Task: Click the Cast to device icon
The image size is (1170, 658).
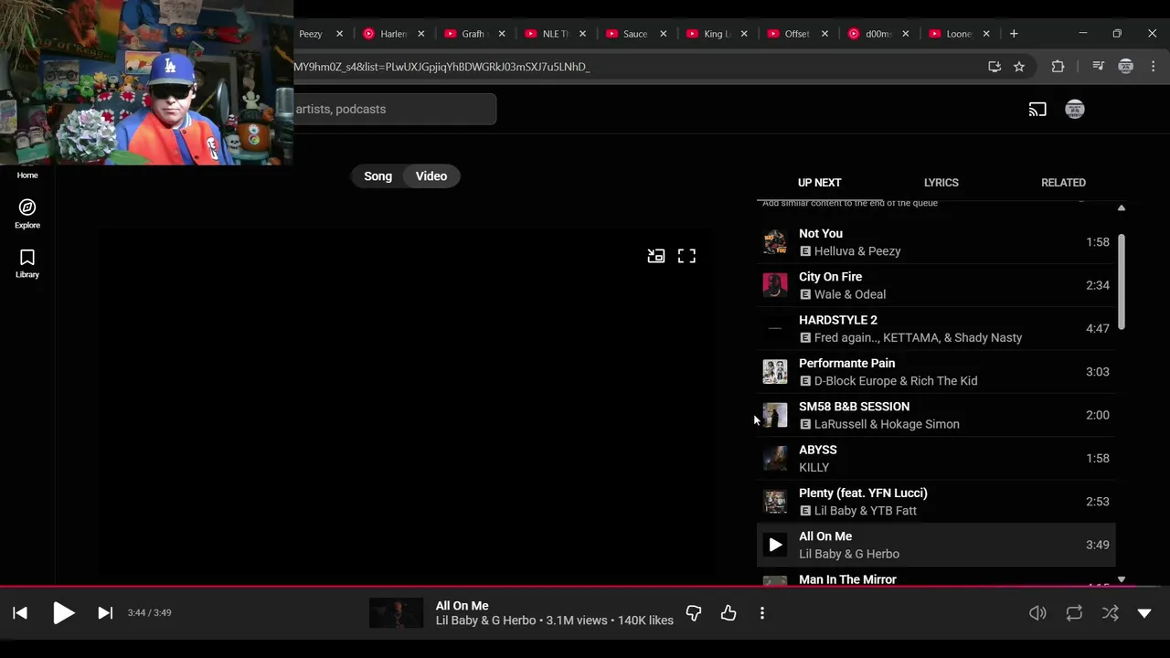Action: pos(1037,110)
